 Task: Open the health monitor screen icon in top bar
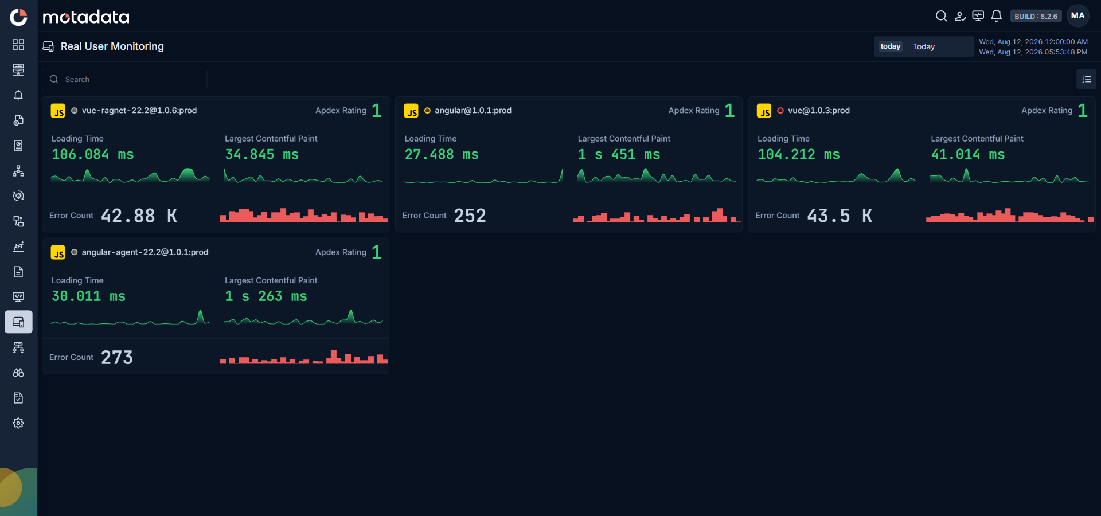coord(978,16)
